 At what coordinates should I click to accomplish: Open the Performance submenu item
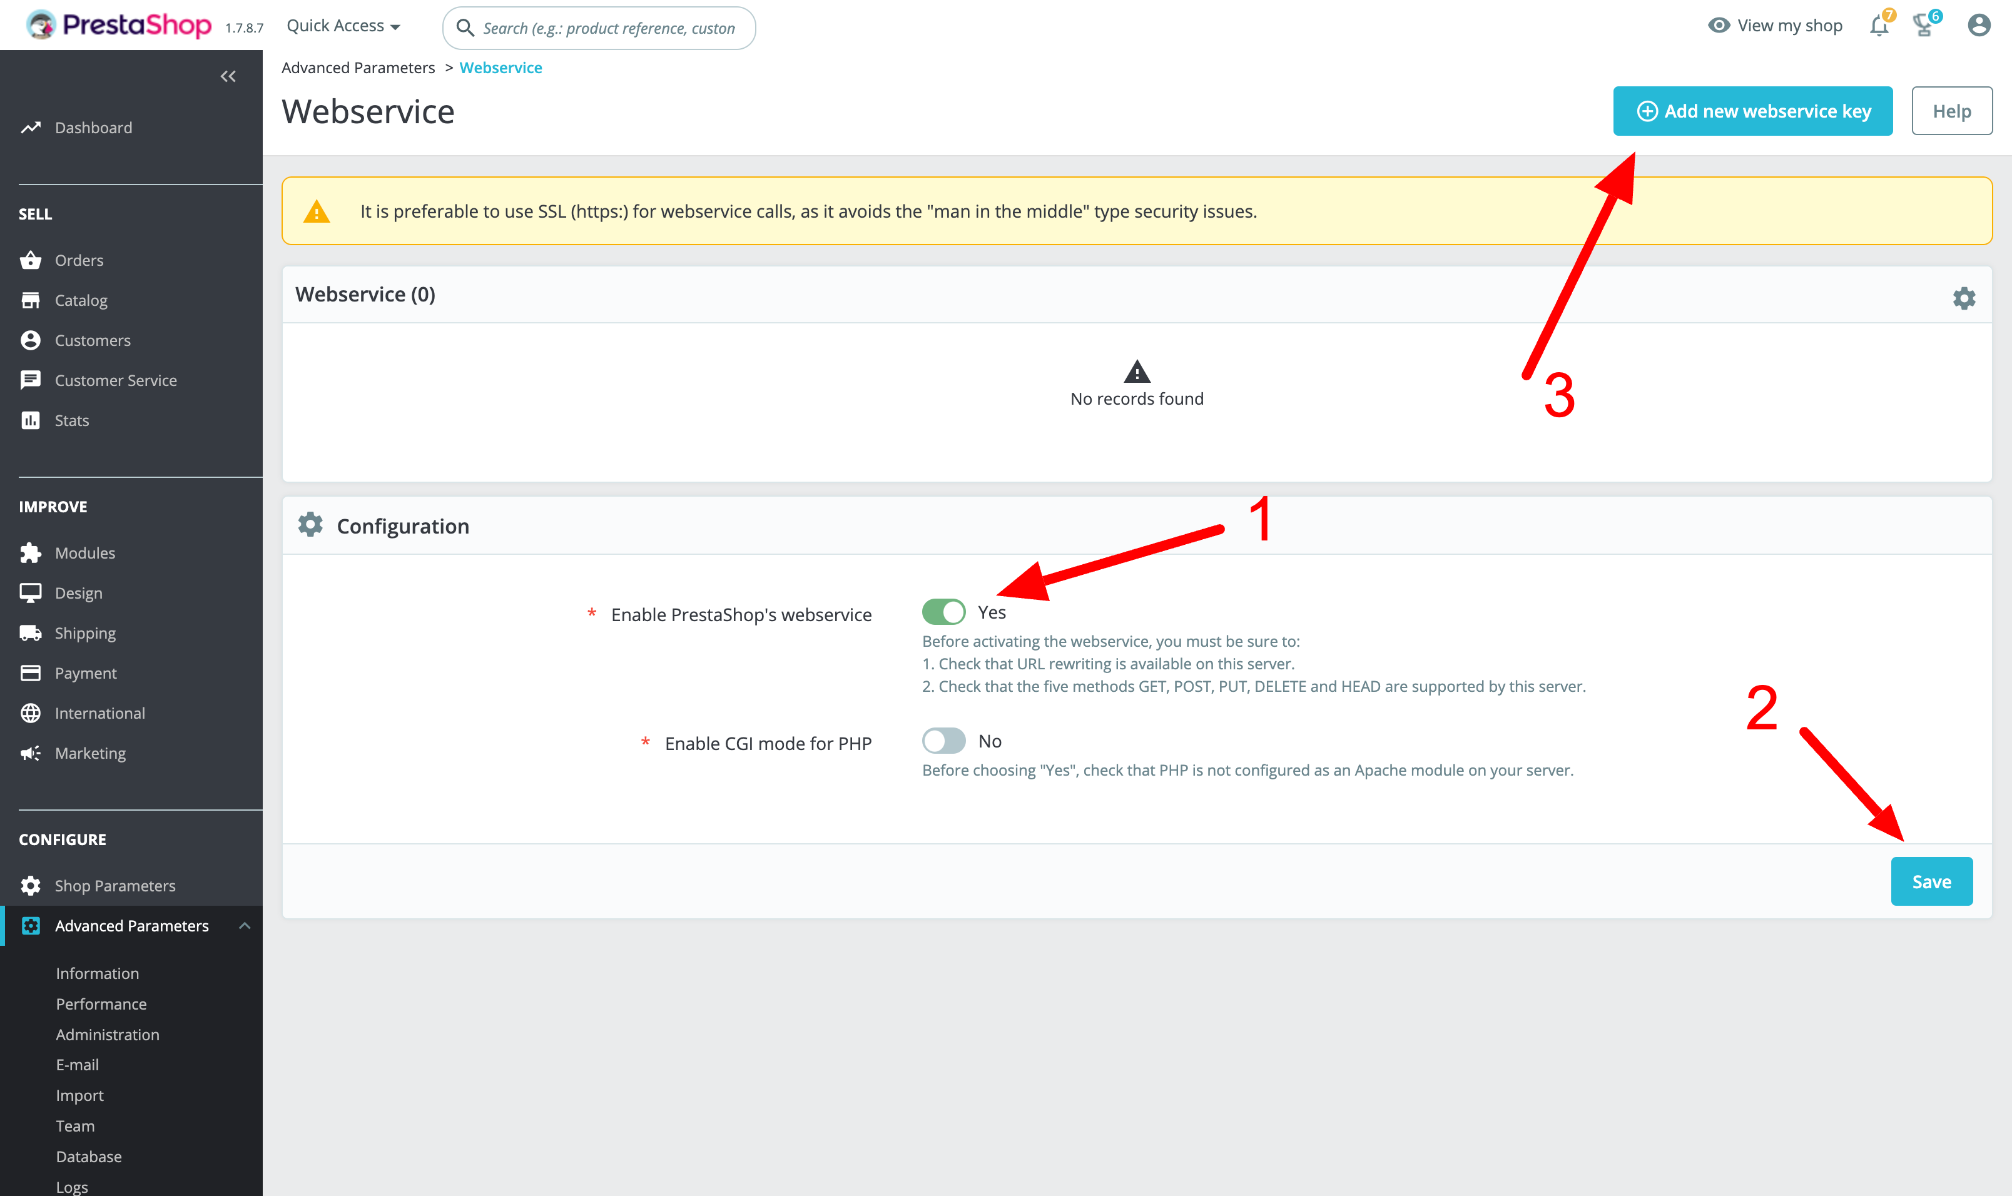coord(101,1004)
